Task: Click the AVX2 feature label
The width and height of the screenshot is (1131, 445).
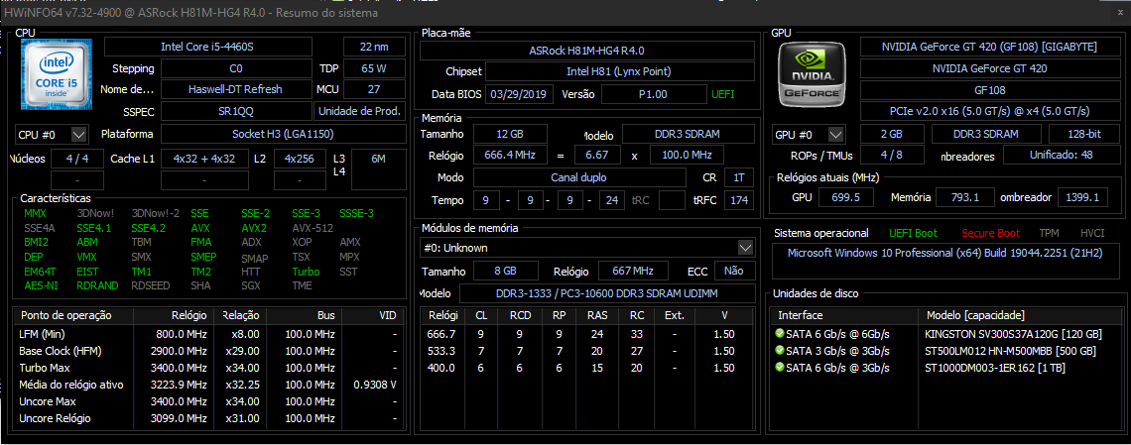Action: click(x=253, y=228)
